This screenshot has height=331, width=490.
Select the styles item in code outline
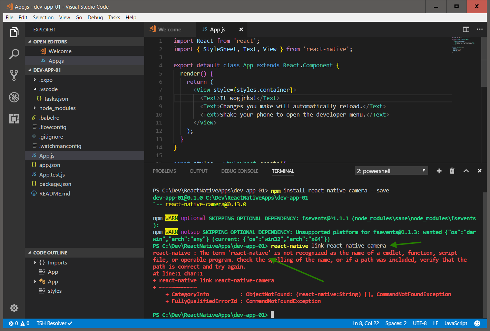pyautogui.click(x=85, y=291)
